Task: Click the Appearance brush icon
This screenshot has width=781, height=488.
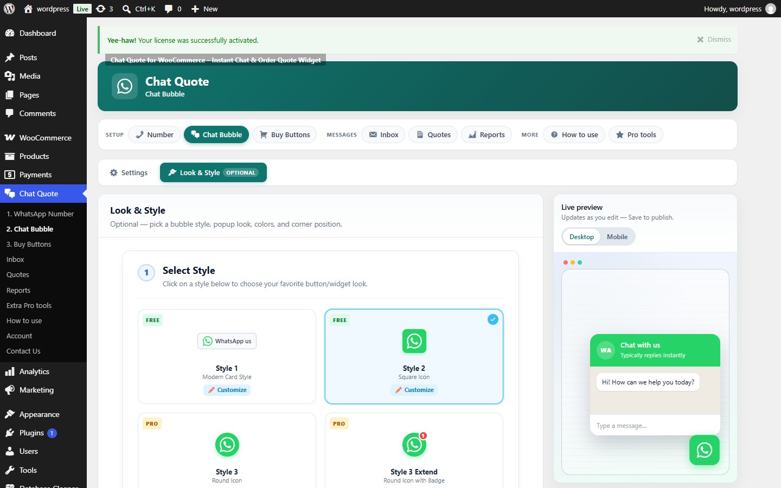Action: 10,414
